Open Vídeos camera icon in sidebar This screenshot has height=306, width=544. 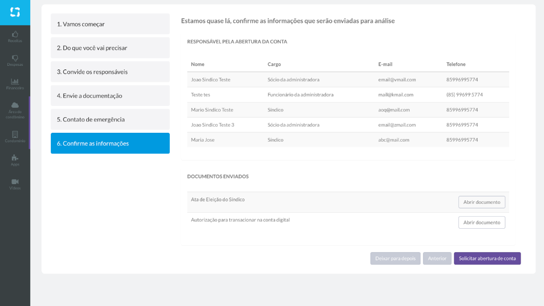point(15,182)
